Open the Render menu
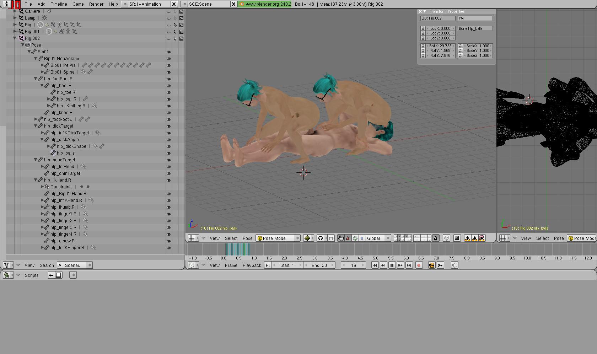Screen dimensions: 597x354 [96, 4]
